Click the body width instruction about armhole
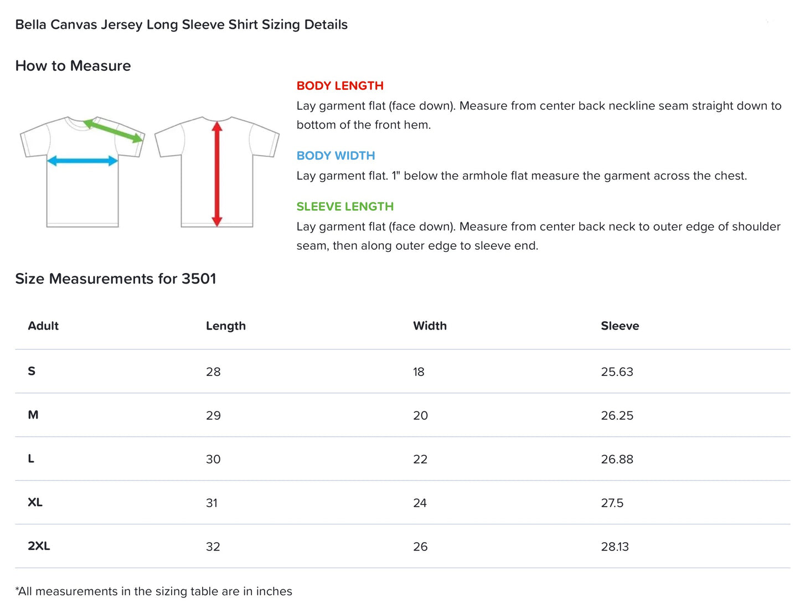 click(x=522, y=176)
